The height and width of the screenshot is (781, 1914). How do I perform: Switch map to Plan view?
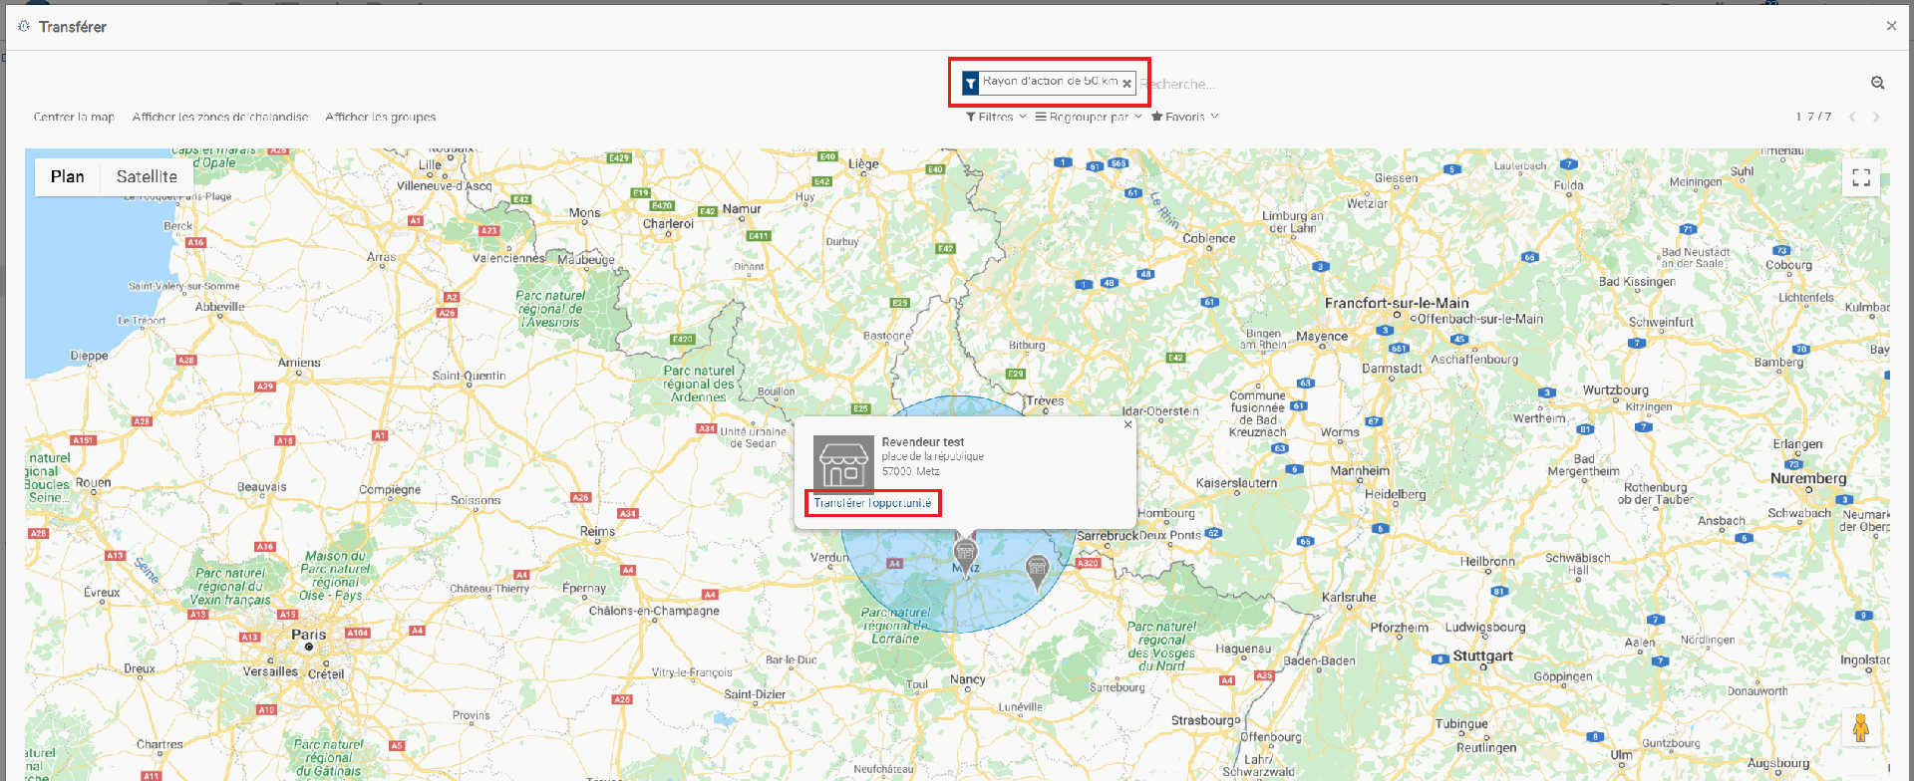(x=68, y=176)
